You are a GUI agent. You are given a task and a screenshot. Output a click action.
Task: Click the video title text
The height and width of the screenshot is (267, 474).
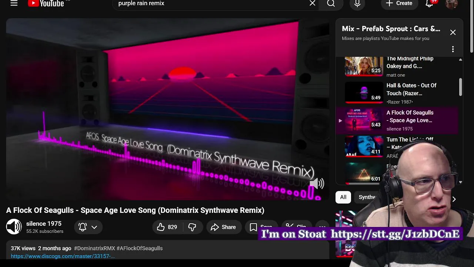[135, 210]
